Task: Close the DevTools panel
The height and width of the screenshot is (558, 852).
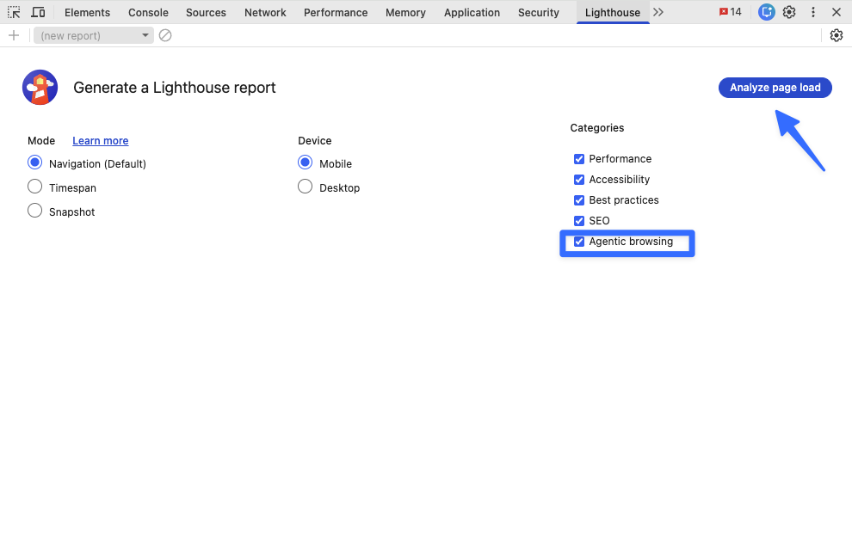Action: (x=837, y=12)
